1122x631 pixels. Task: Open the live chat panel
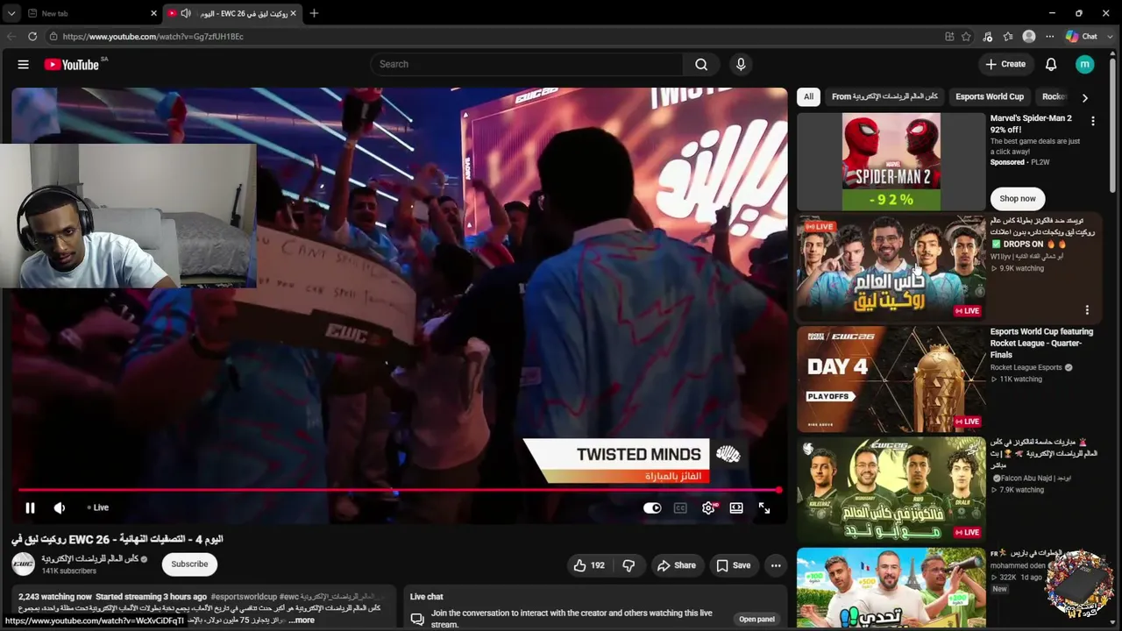[x=756, y=619]
